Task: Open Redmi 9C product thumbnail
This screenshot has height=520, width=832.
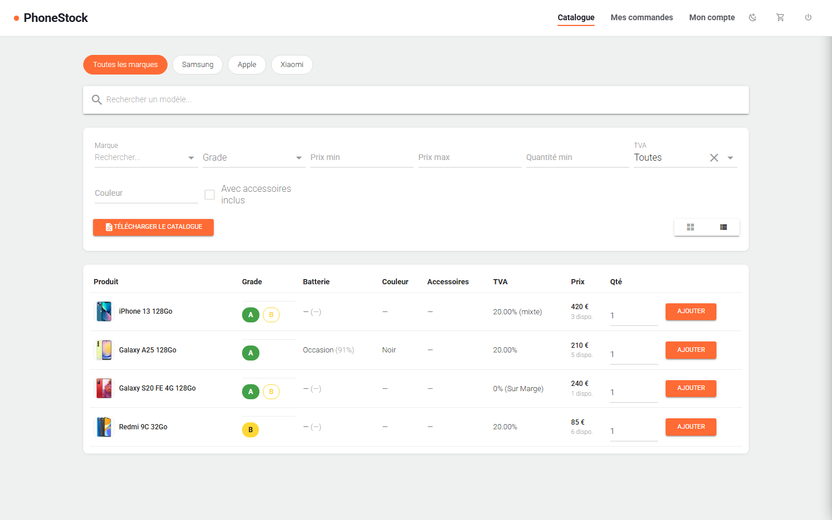Action: tap(104, 427)
